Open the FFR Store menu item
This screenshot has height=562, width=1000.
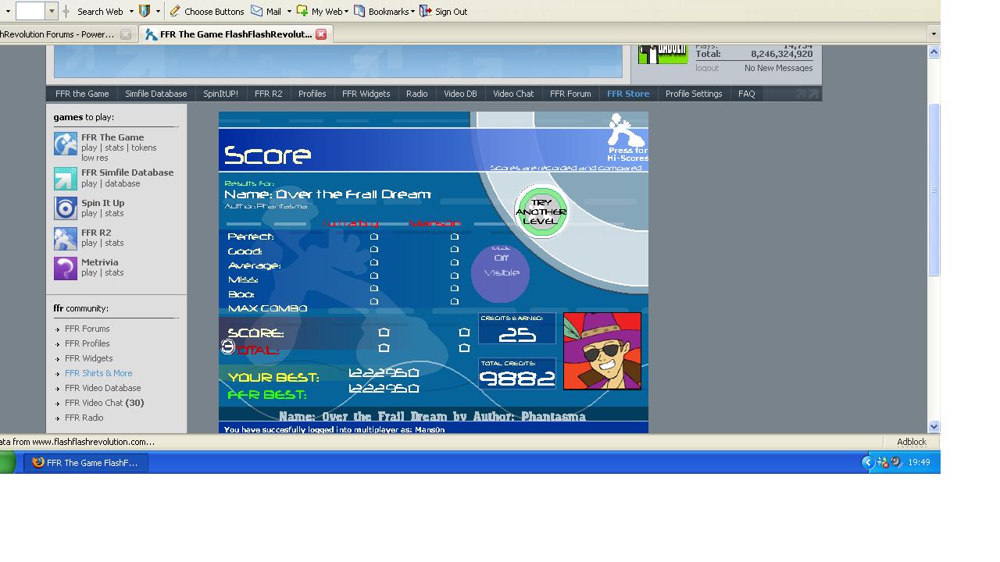pos(628,94)
